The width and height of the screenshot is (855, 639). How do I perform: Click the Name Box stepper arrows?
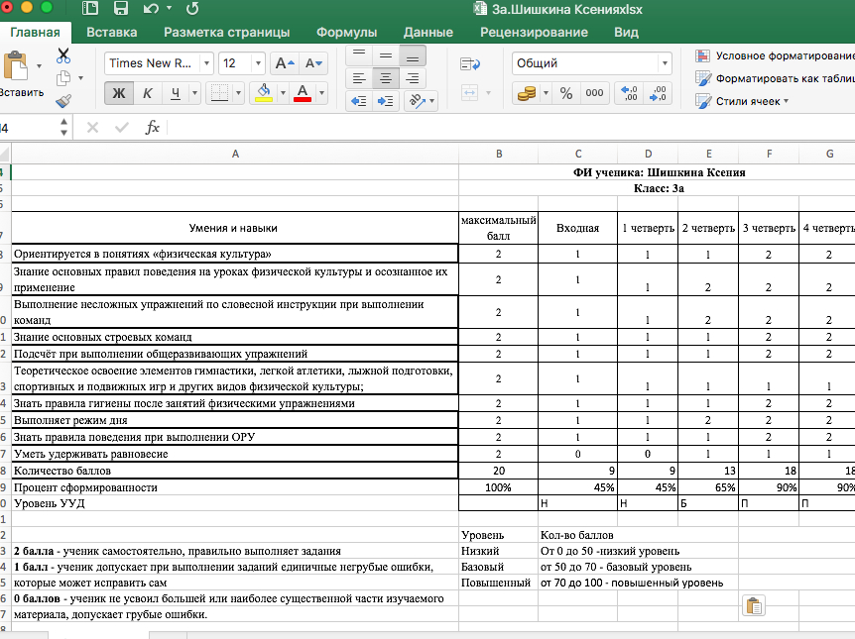click(64, 128)
